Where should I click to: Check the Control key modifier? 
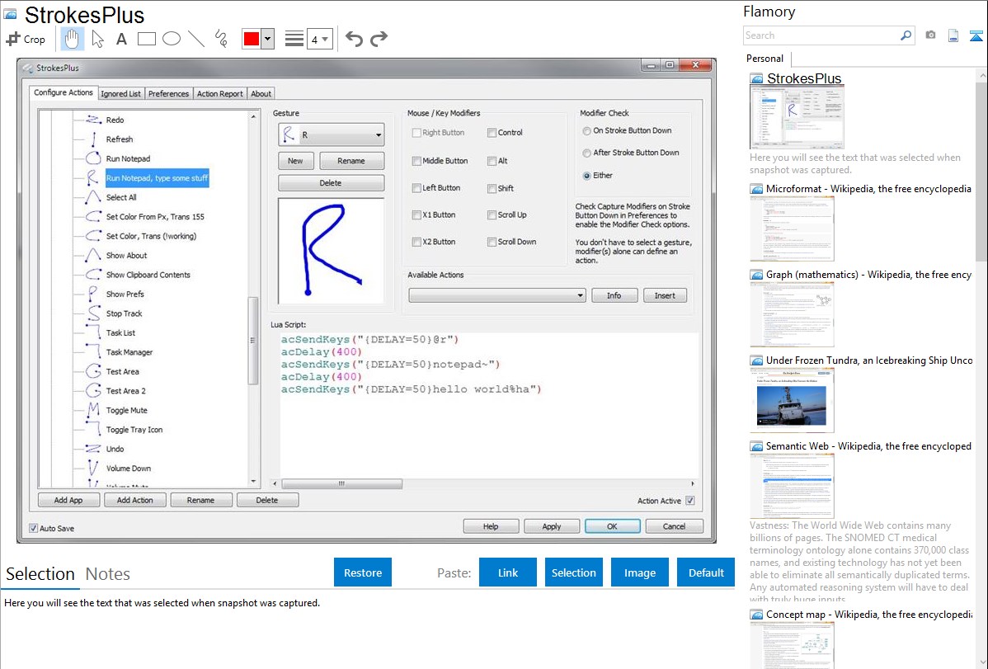pyautogui.click(x=492, y=133)
